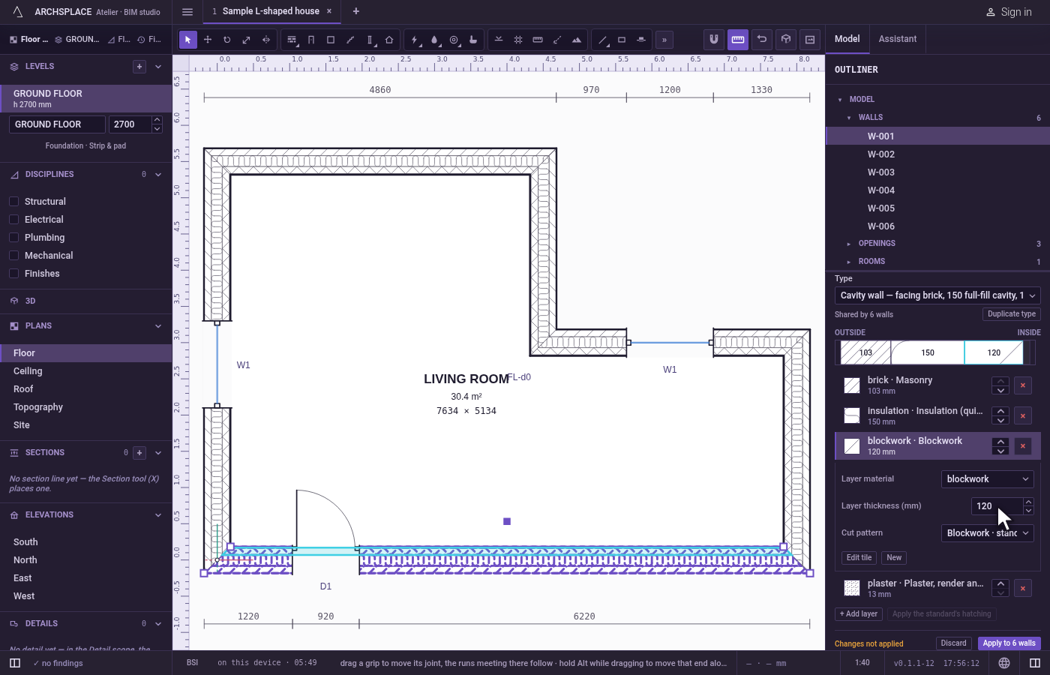This screenshot has width=1050, height=675.
Task: Open the Layer material blockwork dropdown
Action: tap(988, 479)
